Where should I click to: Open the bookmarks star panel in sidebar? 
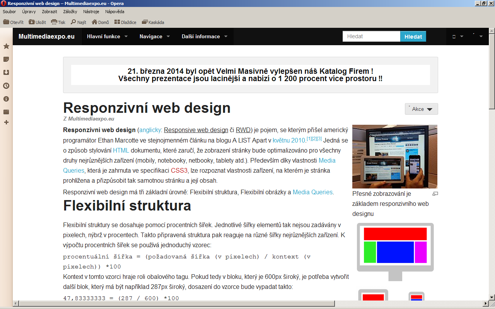point(6,46)
